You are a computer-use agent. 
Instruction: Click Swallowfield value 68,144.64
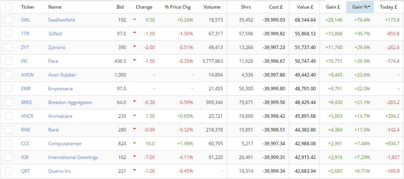click(x=305, y=20)
